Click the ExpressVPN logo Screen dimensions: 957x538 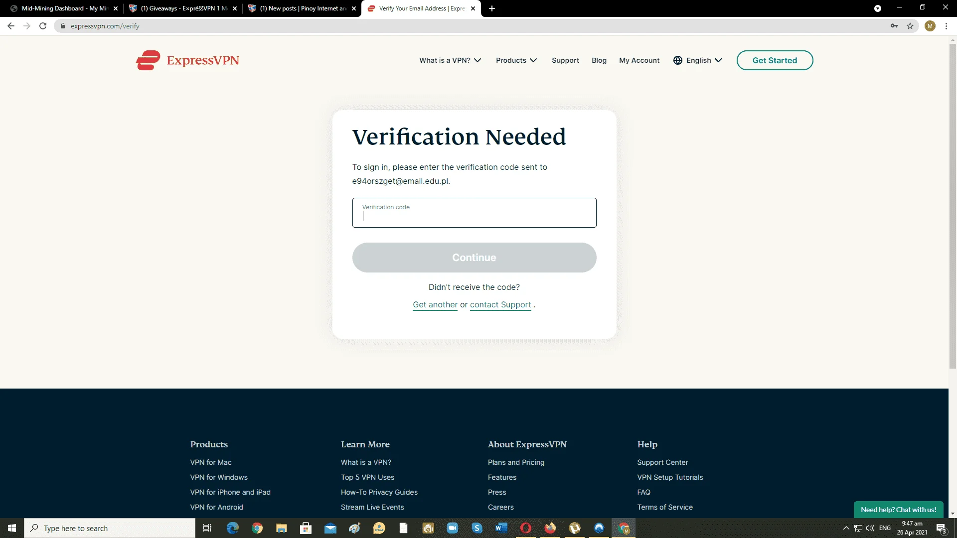187,60
